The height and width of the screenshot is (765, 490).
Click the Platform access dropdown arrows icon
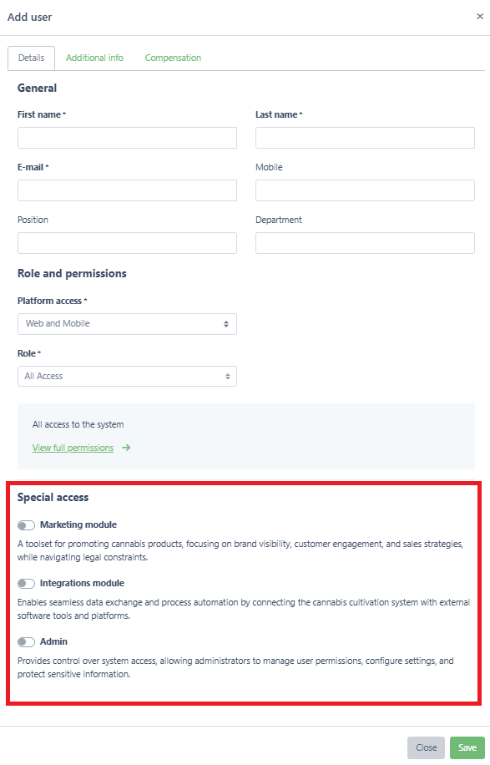[226, 324]
